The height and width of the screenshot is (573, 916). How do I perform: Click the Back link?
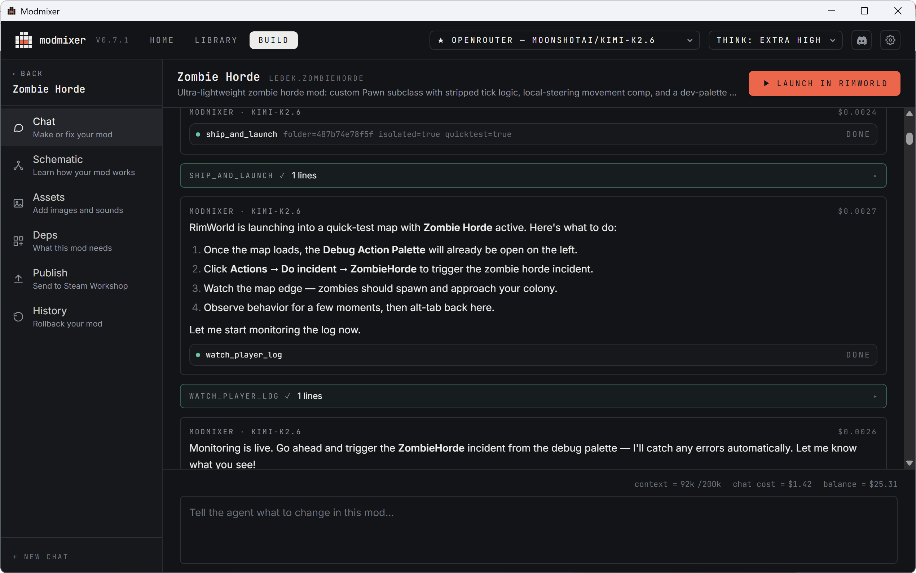coord(27,74)
